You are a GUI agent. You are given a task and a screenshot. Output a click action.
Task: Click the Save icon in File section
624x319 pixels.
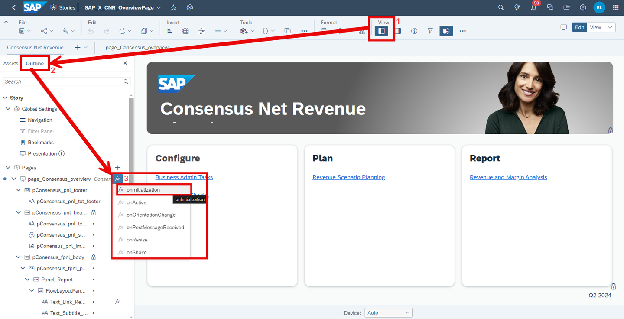pyautogui.click(x=22, y=31)
